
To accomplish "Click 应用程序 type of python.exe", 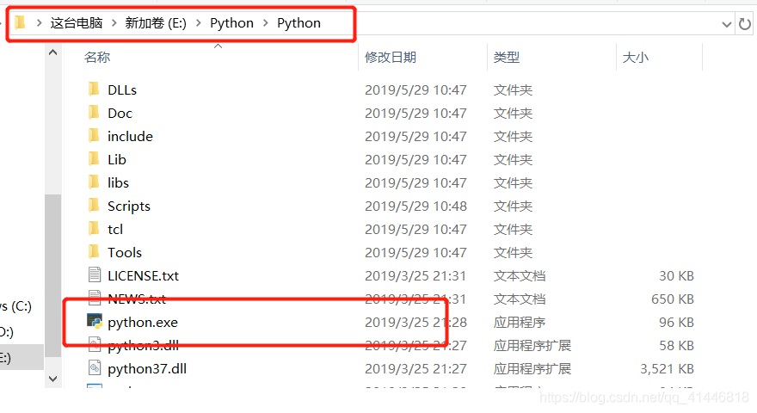I will pos(520,322).
